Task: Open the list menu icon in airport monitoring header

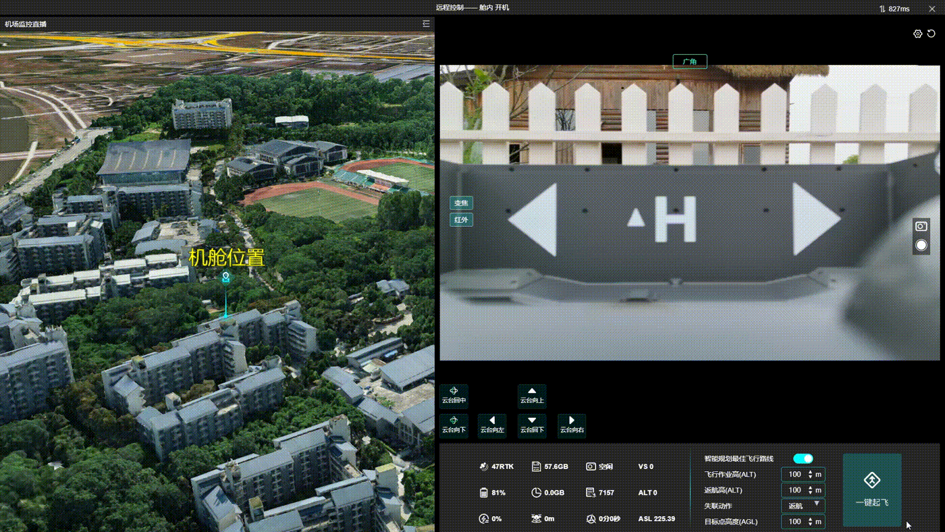Action: coord(426,24)
